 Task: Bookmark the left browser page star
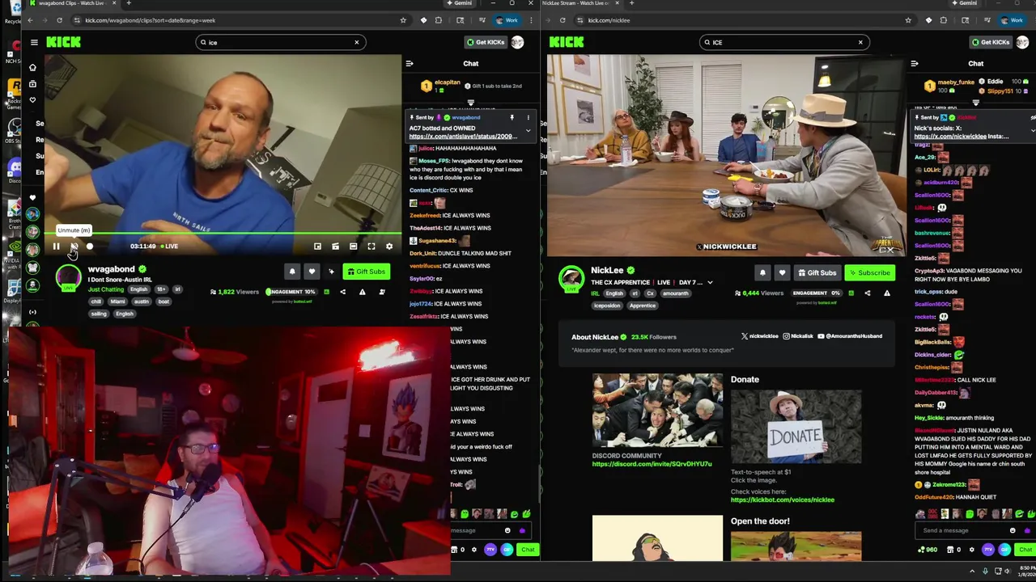click(x=403, y=20)
